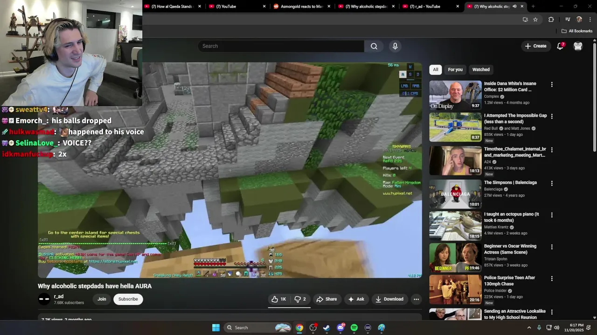Open The Simpsons Balenciaga video title

(510, 182)
